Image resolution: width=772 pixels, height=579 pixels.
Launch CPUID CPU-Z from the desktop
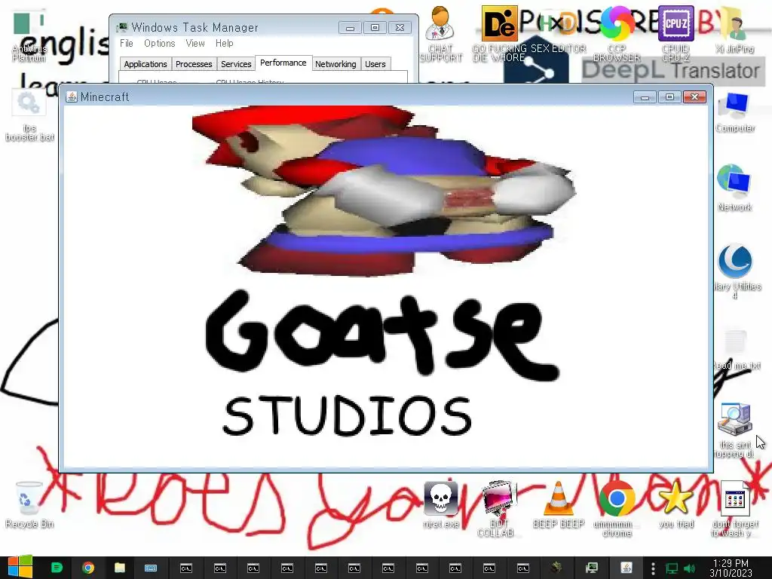click(x=675, y=35)
